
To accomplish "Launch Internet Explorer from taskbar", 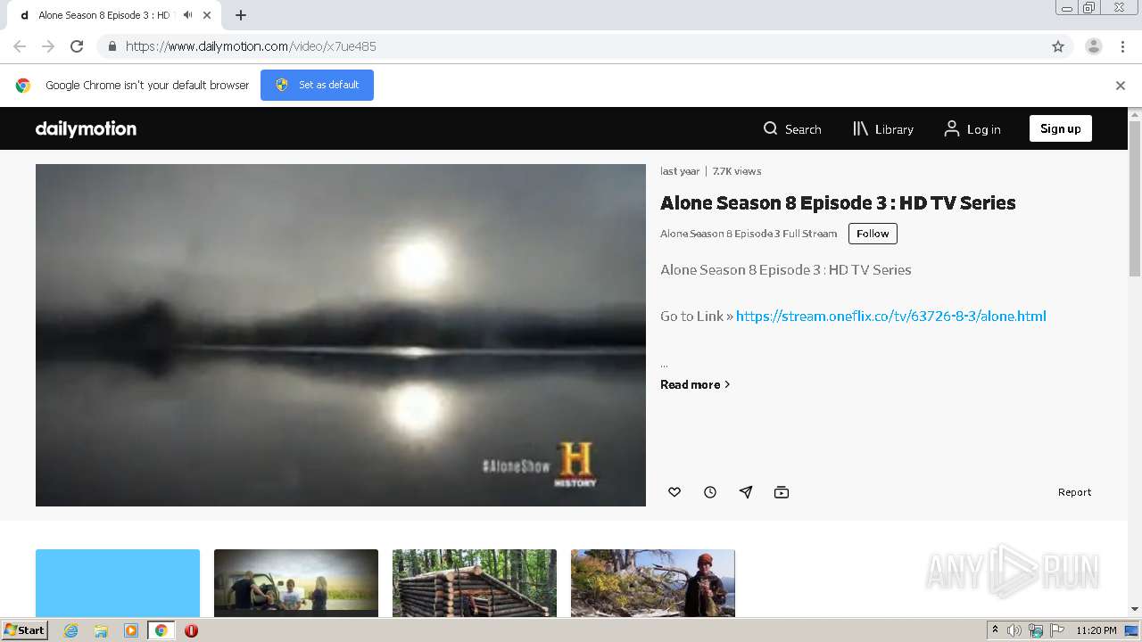I will pyautogui.click(x=71, y=630).
